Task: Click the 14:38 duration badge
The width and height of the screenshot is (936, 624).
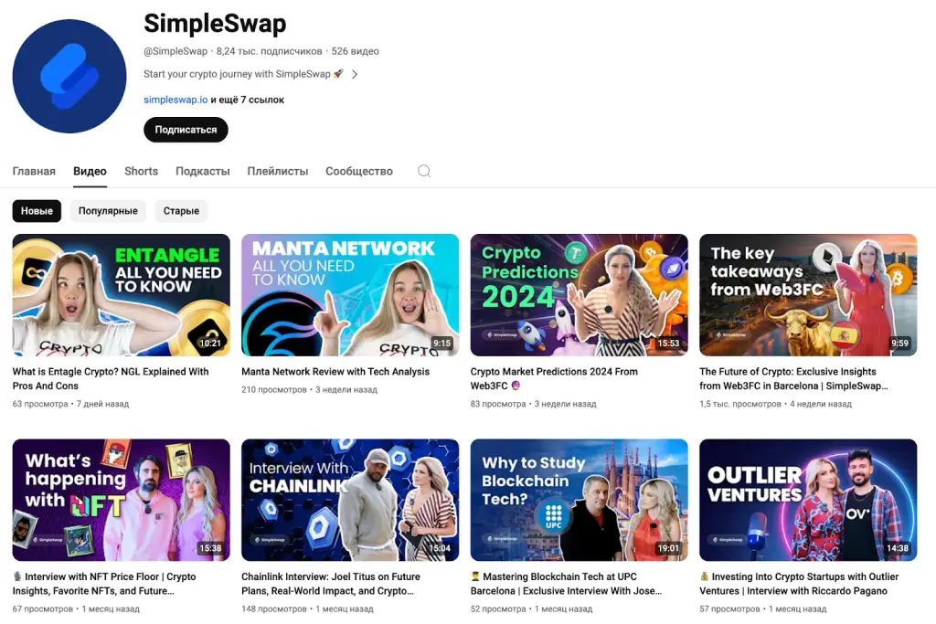Action: 898,548
